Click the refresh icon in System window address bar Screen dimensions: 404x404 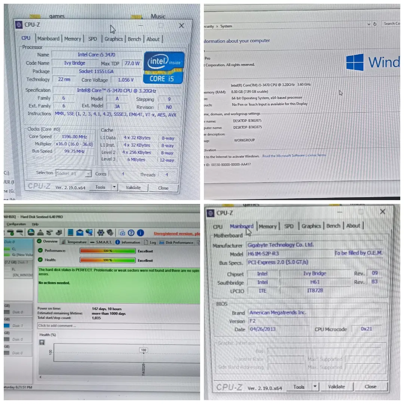coord(375,24)
